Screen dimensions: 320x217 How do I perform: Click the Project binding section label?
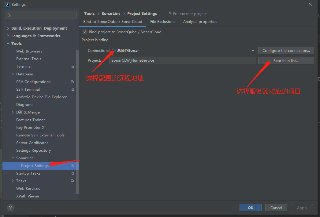(95, 40)
